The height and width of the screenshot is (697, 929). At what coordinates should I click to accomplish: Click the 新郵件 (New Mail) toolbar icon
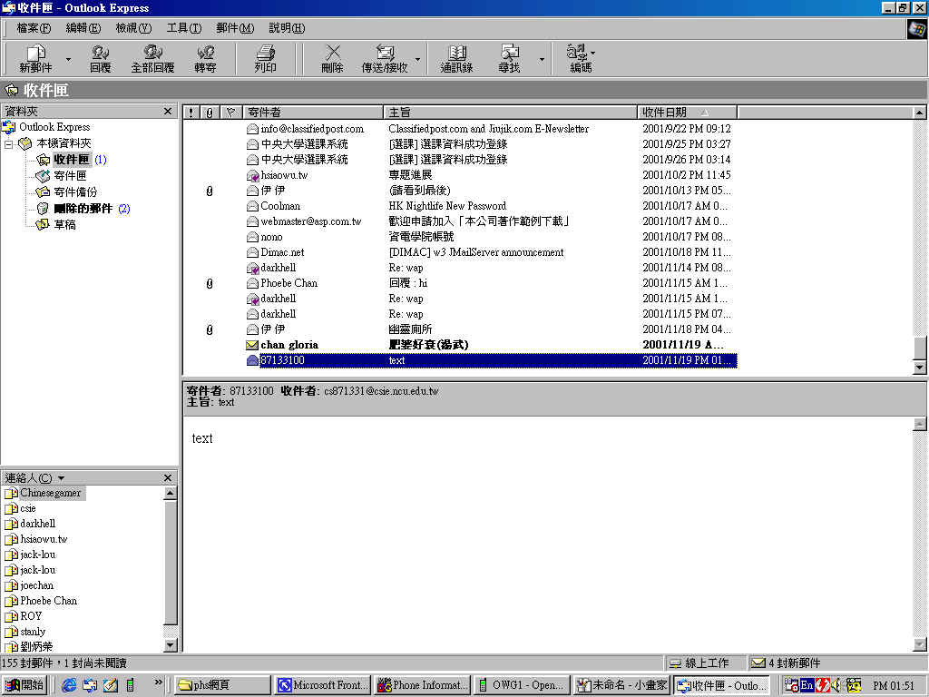pyautogui.click(x=36, y=59)
